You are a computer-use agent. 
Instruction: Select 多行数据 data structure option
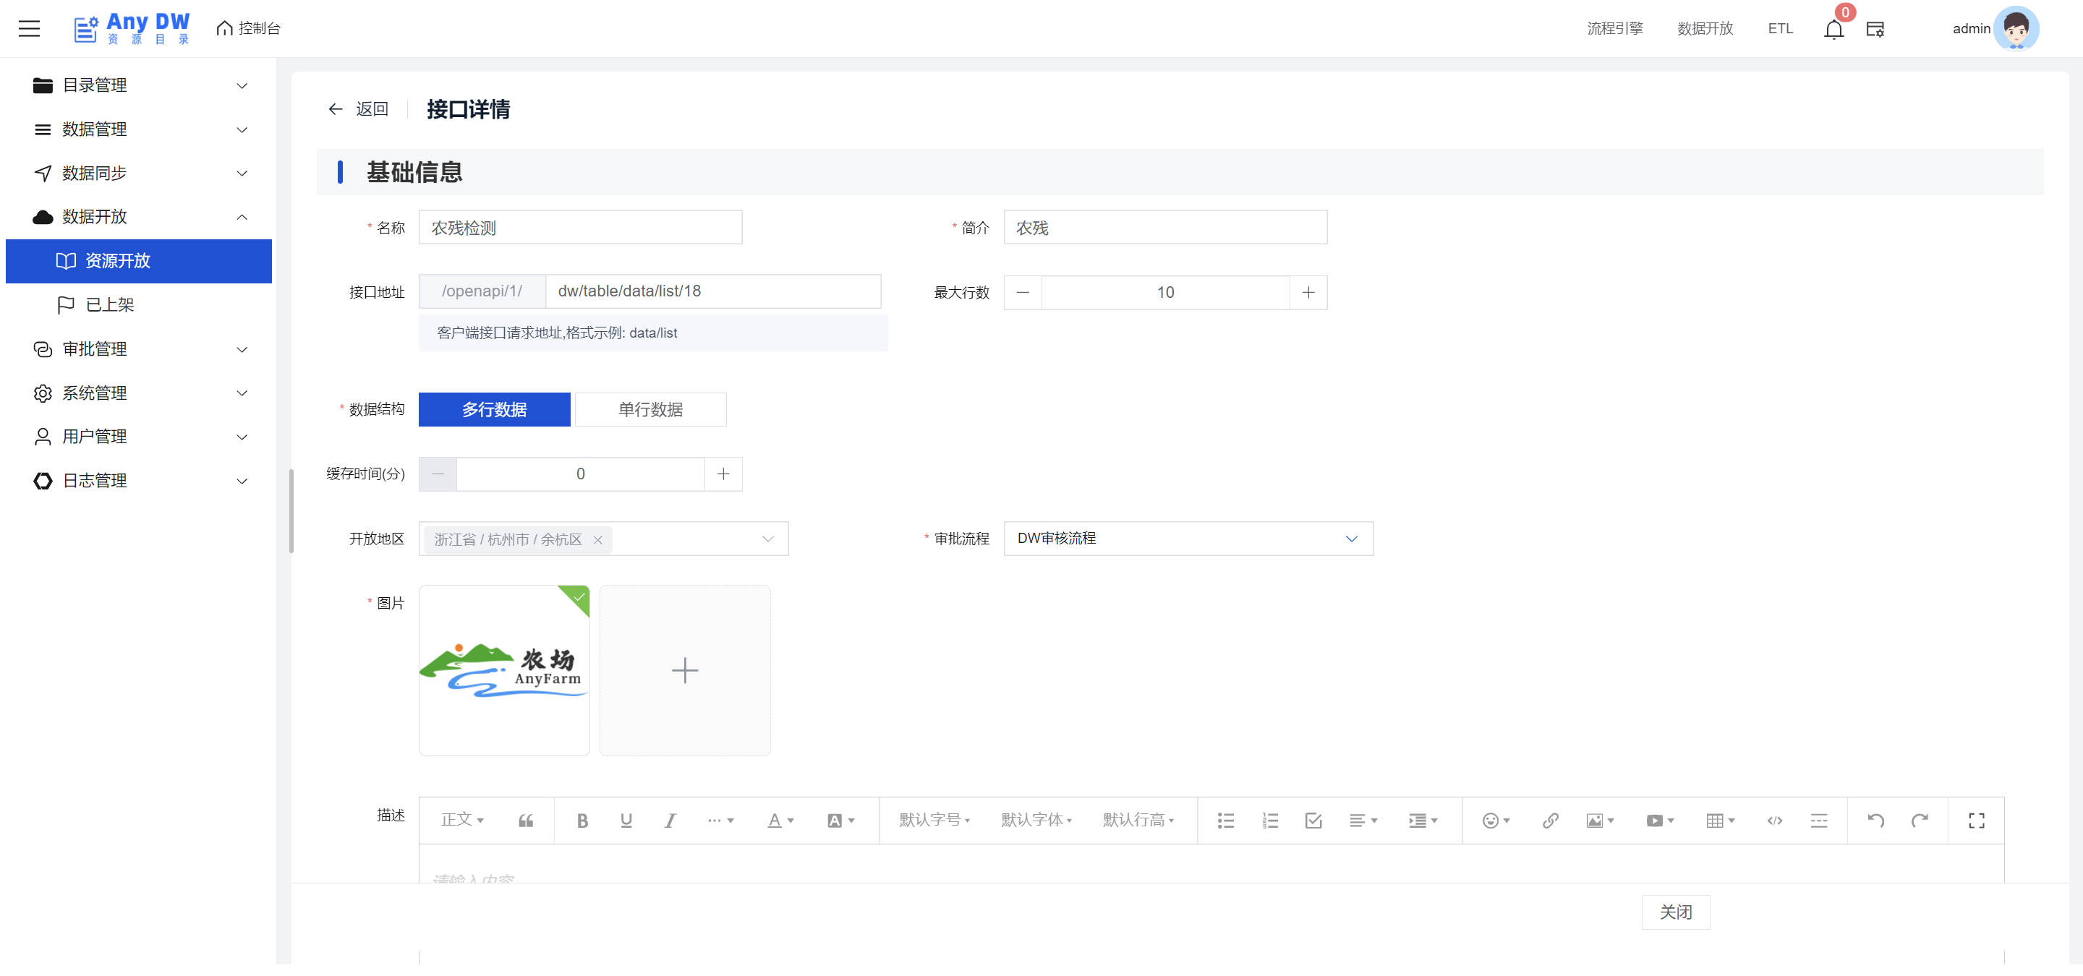(x=494, y=410)
